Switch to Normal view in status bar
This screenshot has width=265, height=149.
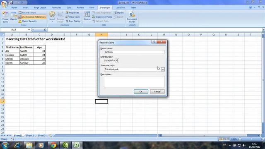tap(221, 139)
